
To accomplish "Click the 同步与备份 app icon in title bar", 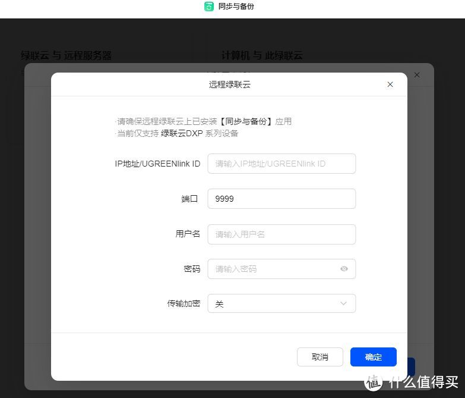I will 209,6.
